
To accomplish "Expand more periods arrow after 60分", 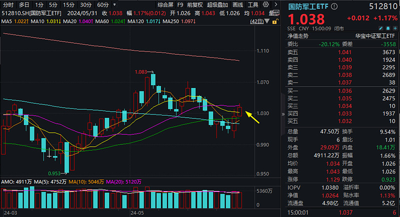I will click(115, 4).
